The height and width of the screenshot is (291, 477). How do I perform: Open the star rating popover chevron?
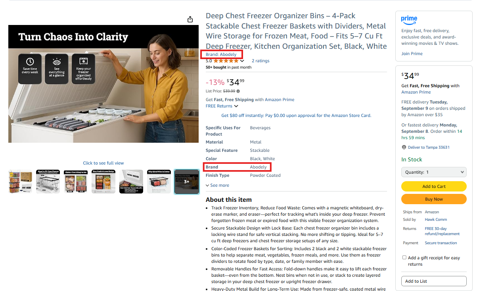point(242,61)
